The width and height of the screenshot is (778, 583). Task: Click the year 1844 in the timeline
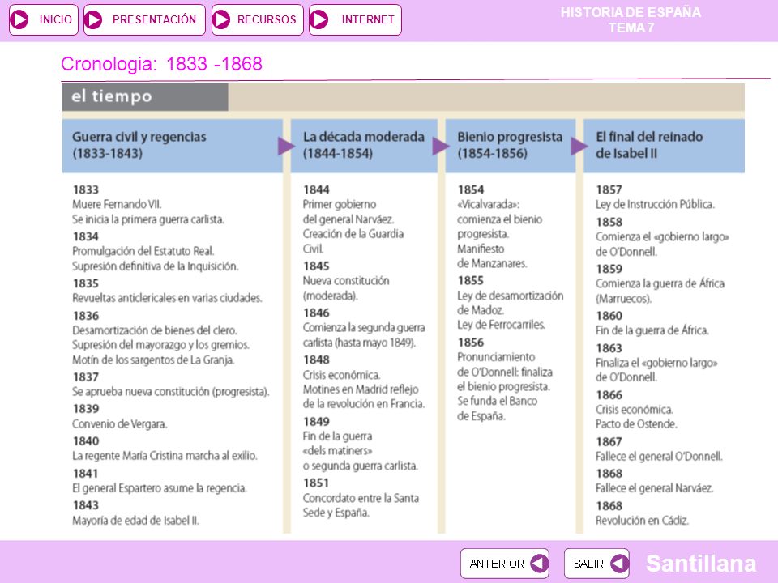tap(316, 189)
